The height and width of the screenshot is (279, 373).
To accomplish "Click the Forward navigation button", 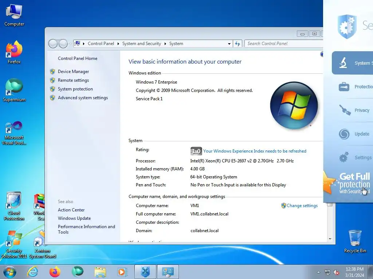I will (63, 44).
